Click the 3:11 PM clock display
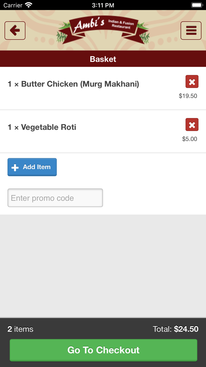This screenshot has width=206, height=367. (x=103, y=5)
